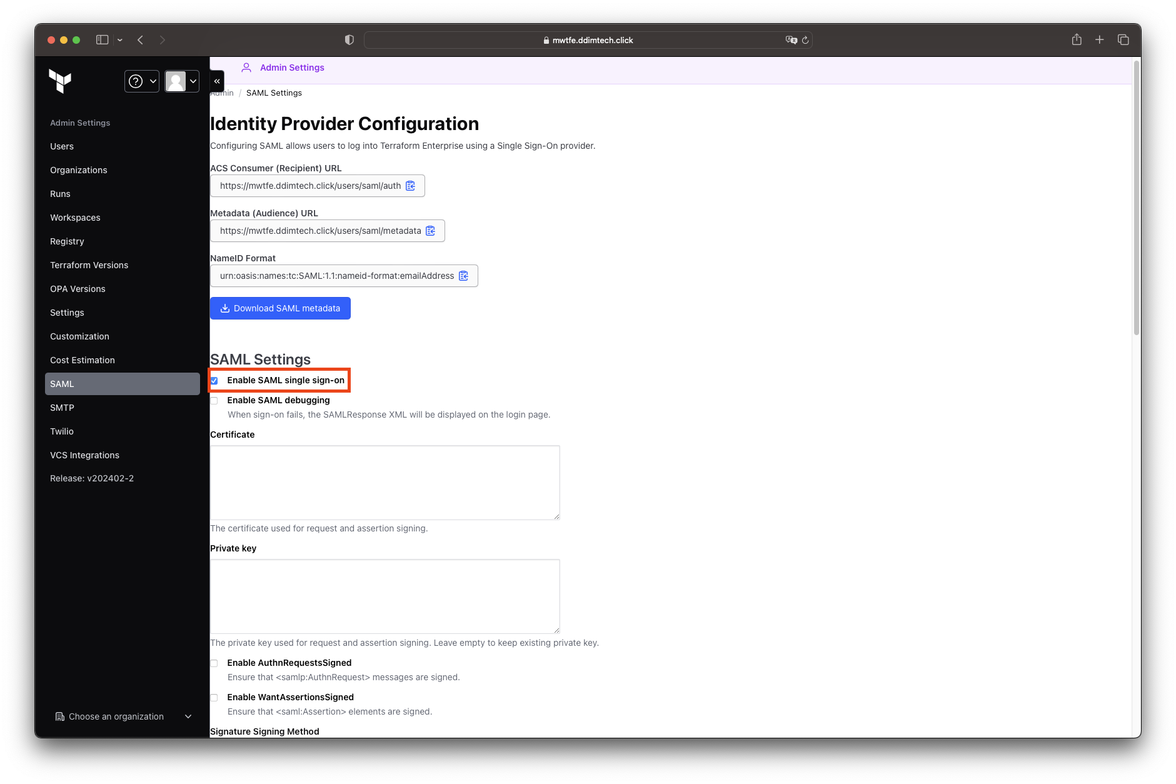Click the building icon beside Choose an organization
The width and height of the screenshot is (1176, 784).
tap(60, 716)
